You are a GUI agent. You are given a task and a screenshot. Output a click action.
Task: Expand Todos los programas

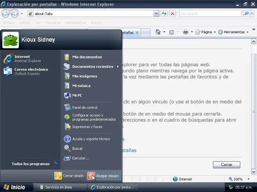pyautogui.click(x=34, y=164)
